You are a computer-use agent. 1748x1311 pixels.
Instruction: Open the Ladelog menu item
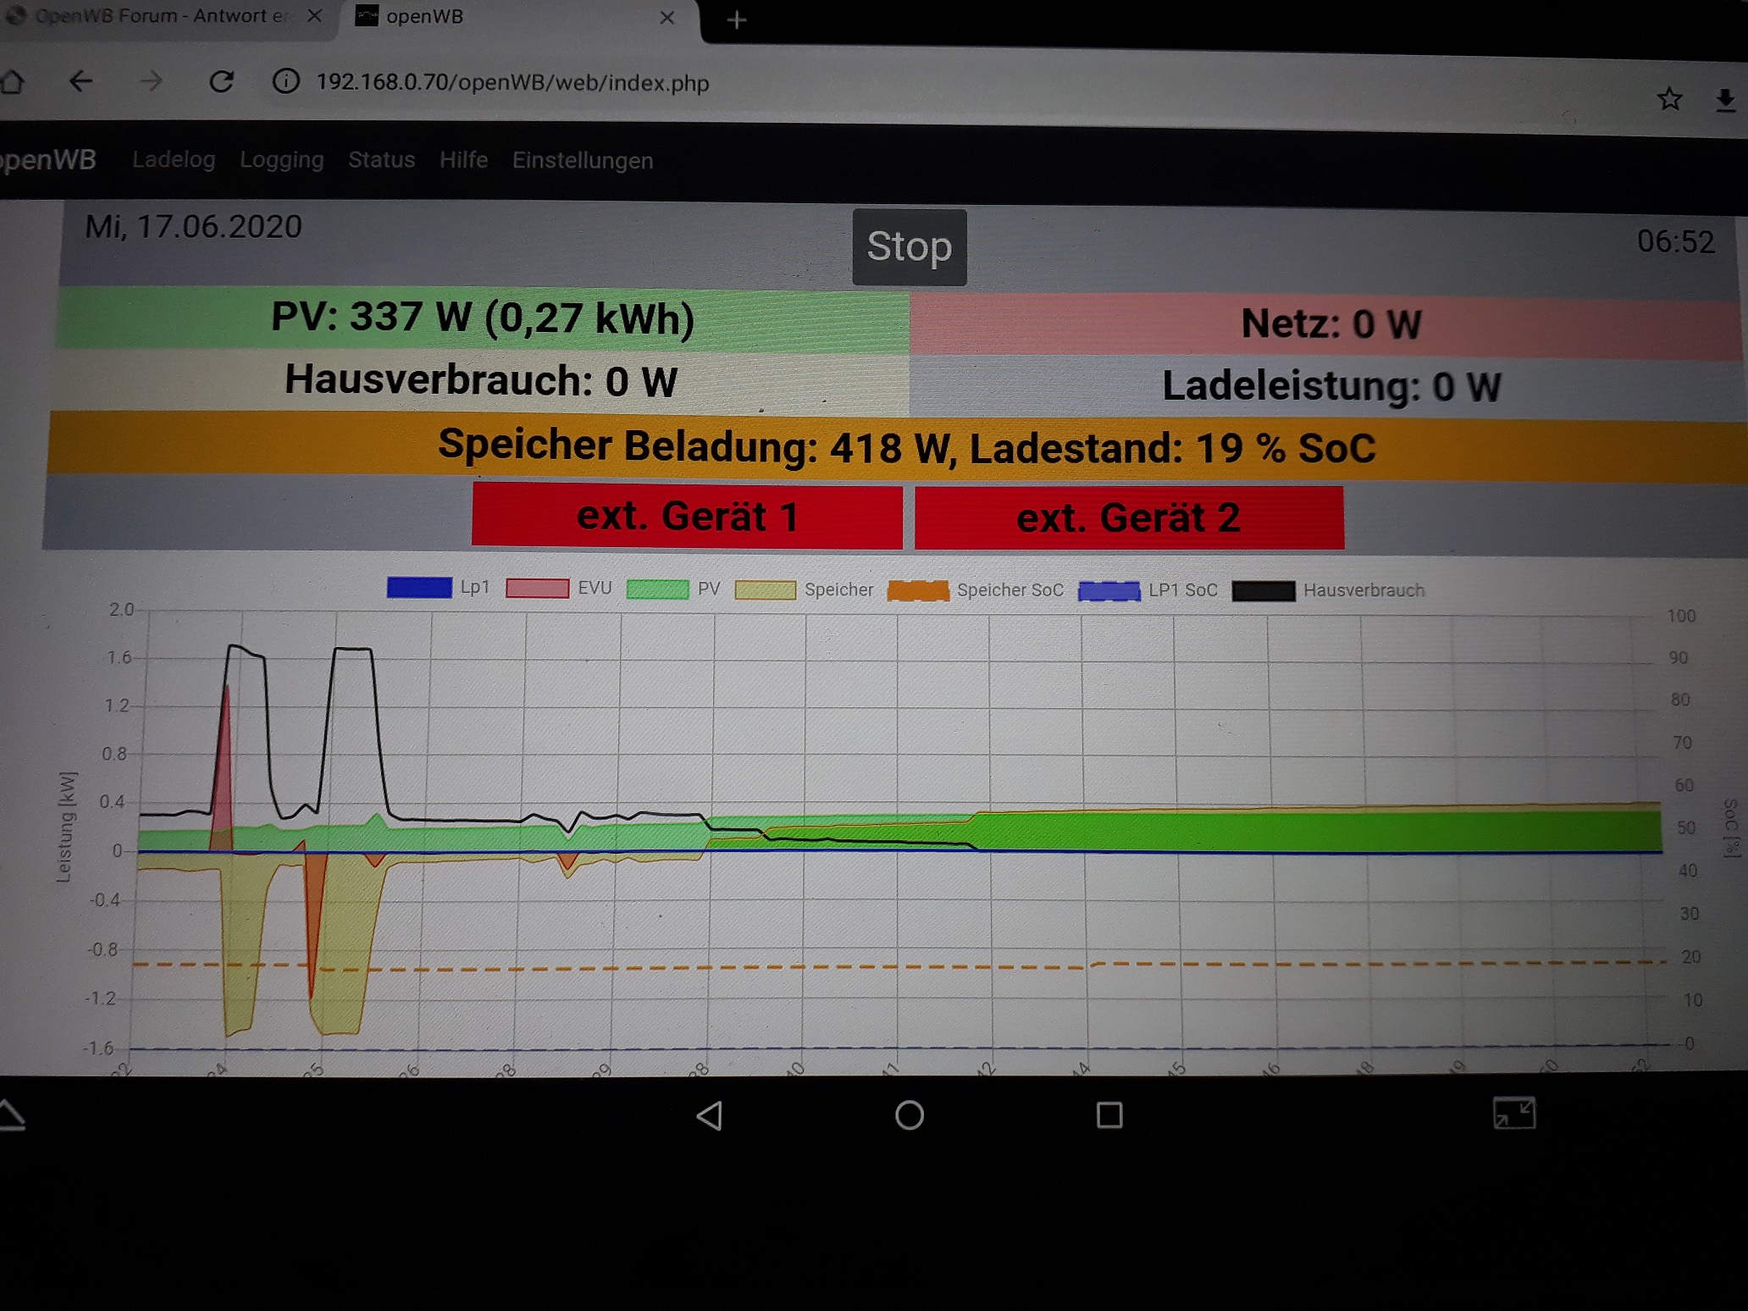coord(174,159)
